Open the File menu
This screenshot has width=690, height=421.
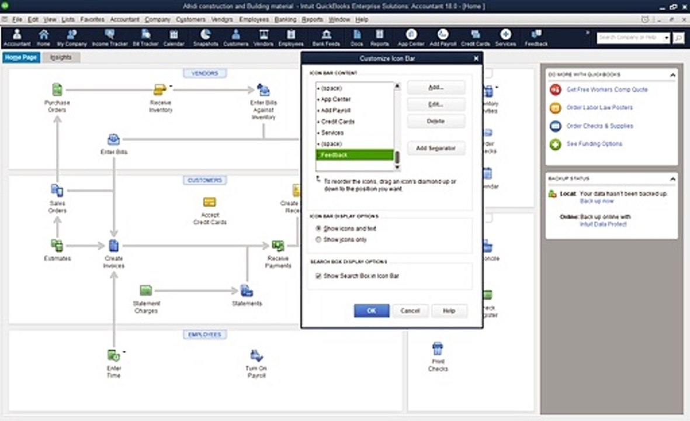tap(17, 19)
